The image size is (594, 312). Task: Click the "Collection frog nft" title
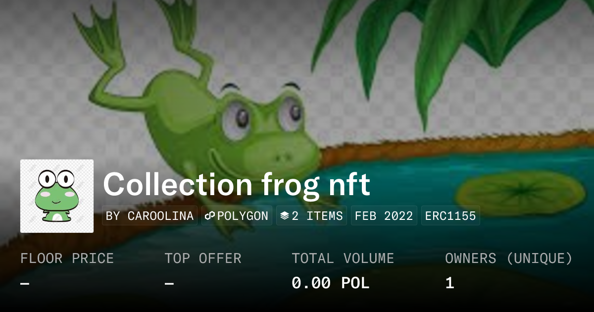tap(236, 184)
